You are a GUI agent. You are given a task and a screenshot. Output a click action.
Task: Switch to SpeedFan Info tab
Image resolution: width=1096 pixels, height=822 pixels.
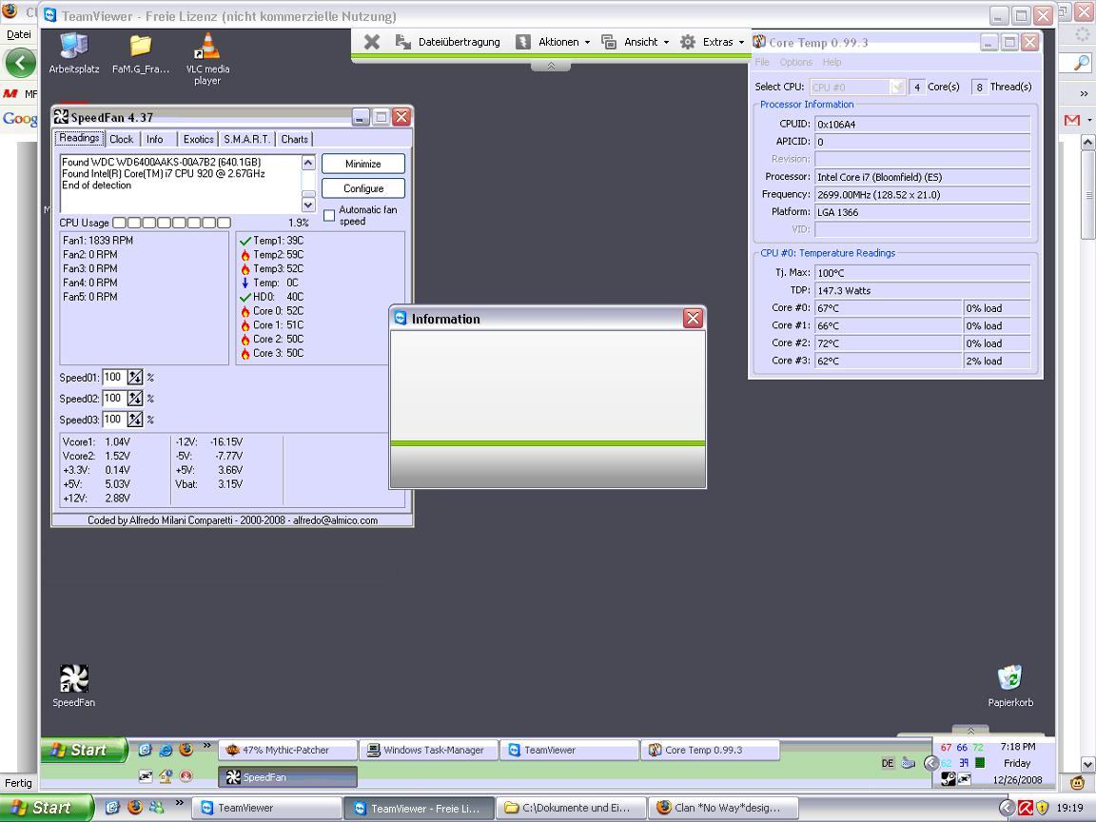[x=155, y=139]
